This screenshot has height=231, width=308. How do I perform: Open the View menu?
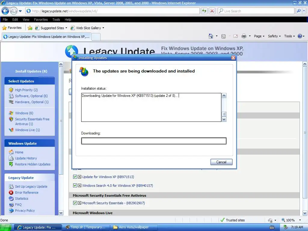[x=26, y=20]
